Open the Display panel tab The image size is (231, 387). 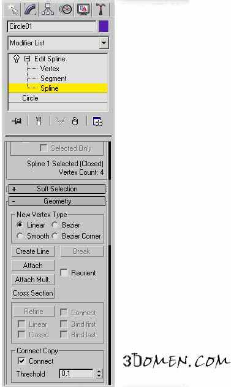click(x=83, y=9)
